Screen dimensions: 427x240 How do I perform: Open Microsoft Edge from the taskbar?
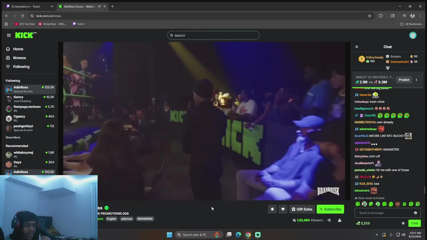[238, 235]
